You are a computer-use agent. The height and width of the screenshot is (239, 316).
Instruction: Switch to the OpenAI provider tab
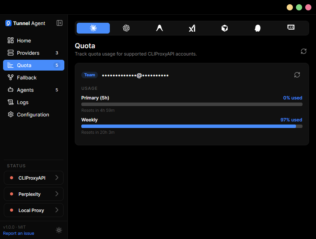pyautogui.click(x=126, y=28)
